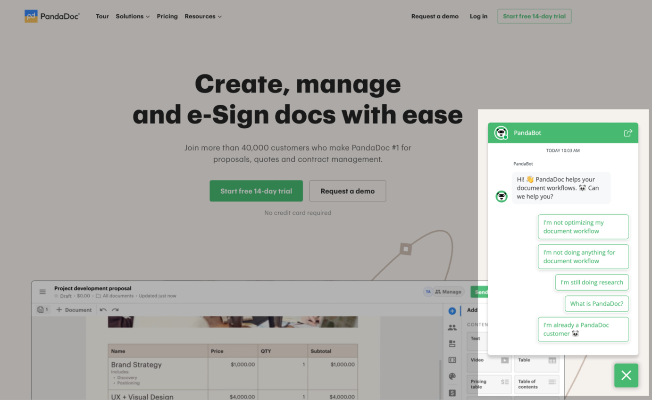Viewport: 652px width, 400px height.
Task: Click Request a demo in the top navigation
Action: coord(435,16)
